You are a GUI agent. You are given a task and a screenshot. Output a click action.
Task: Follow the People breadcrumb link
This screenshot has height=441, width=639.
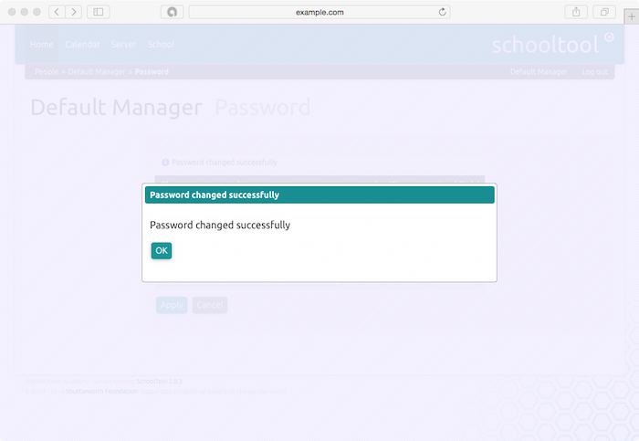47,72
